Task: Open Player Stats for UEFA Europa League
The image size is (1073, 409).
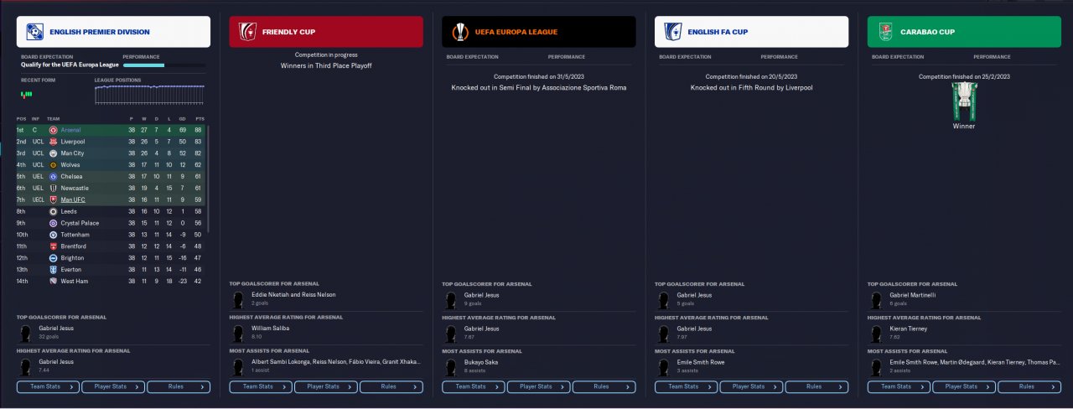Action: [539, 386]
